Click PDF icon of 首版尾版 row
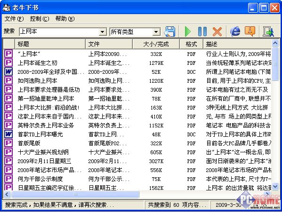Image resolution: width=282 pixels, height=212 pixels. [x=8, y=143]
